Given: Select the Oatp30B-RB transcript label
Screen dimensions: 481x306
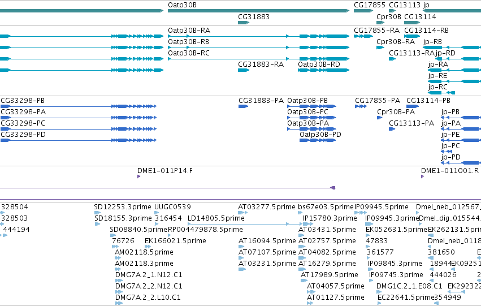Looking at the screenshot, I should (x=188, y=42).
